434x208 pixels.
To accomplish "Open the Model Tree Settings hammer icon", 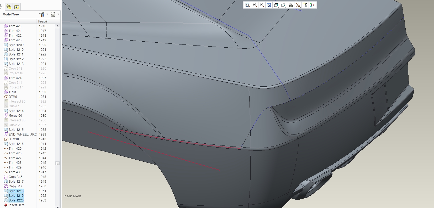I will (x=42, y=14).
